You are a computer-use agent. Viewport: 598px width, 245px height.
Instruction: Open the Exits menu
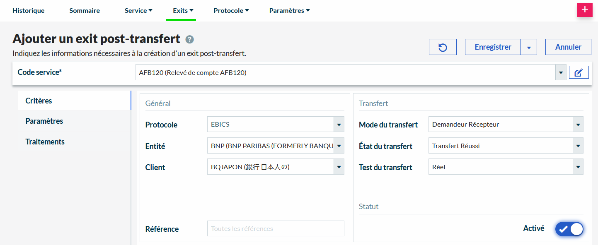[183, 11]
